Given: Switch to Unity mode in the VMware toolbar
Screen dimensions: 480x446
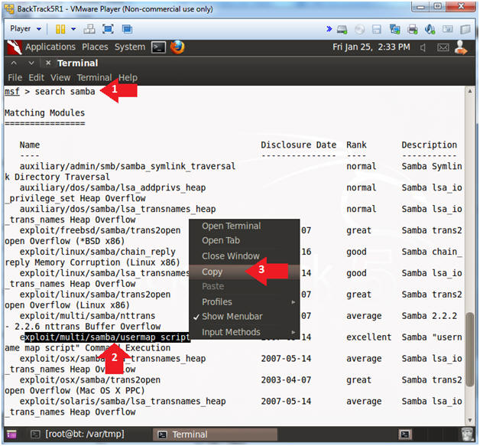Looking at the screenshot, I should click(127, 29).
